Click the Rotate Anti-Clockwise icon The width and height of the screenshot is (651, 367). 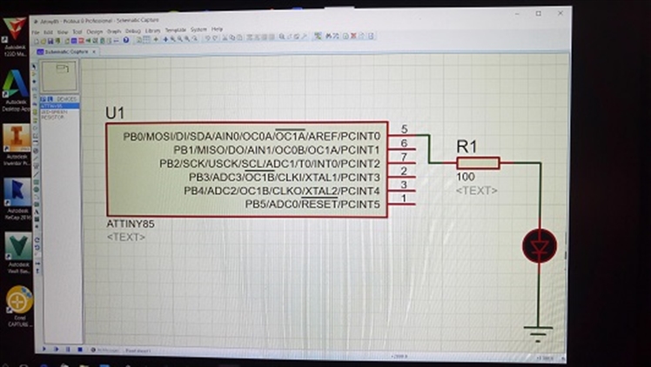tap(37, 247)
